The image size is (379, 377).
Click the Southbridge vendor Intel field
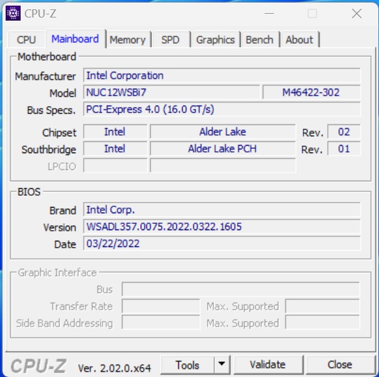(x=115, y=149)
